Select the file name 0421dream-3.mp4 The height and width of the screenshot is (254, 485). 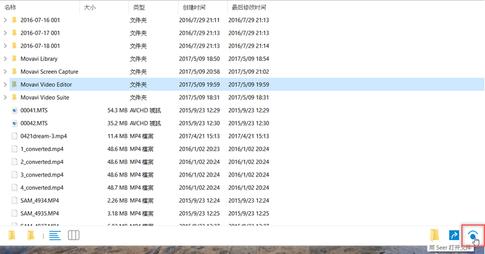point(44,136)
